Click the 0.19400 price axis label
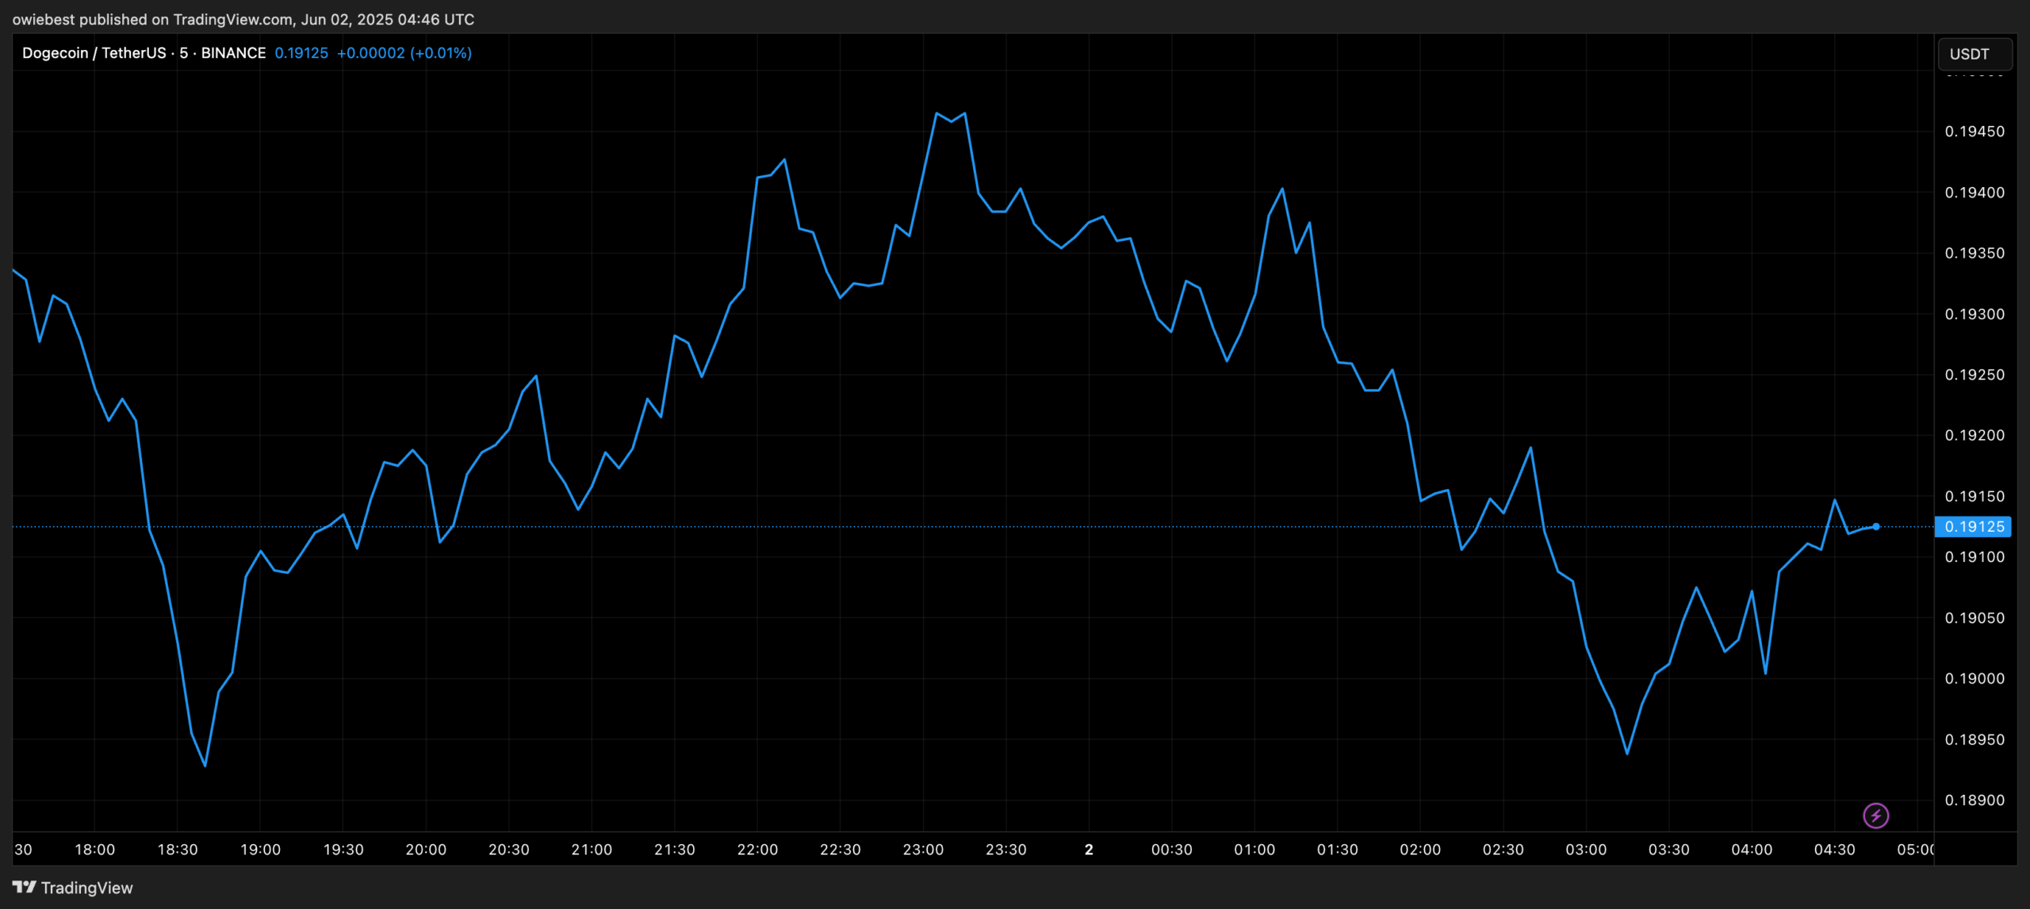2030x909 pixels. coord(1974,193)
